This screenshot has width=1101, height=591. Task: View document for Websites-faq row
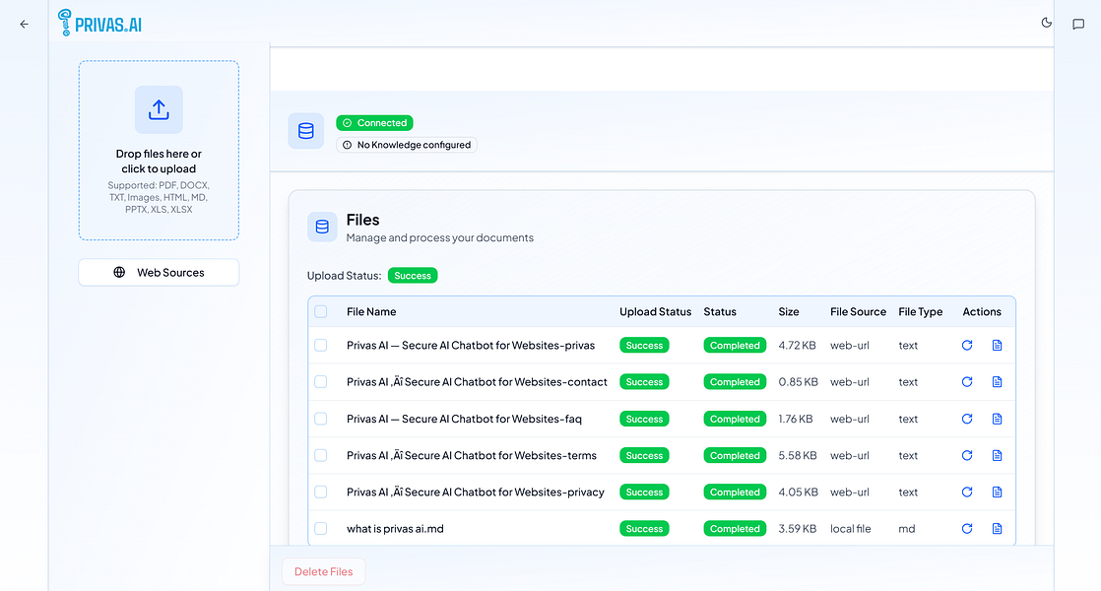coord(997,419)
